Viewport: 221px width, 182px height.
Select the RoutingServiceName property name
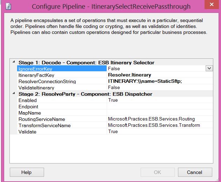[41, 119]
